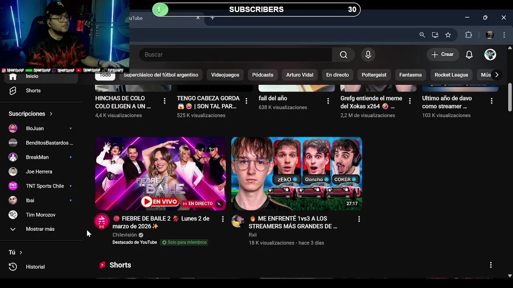Select the Poltergeist chip
The height and width of the screenshot is (288, 513).
click(x=374, y=75)
